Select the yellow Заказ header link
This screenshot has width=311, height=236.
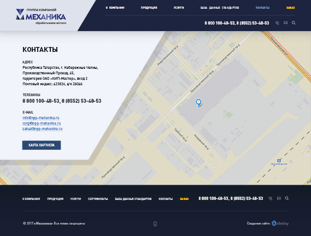(x=290, y=8)
